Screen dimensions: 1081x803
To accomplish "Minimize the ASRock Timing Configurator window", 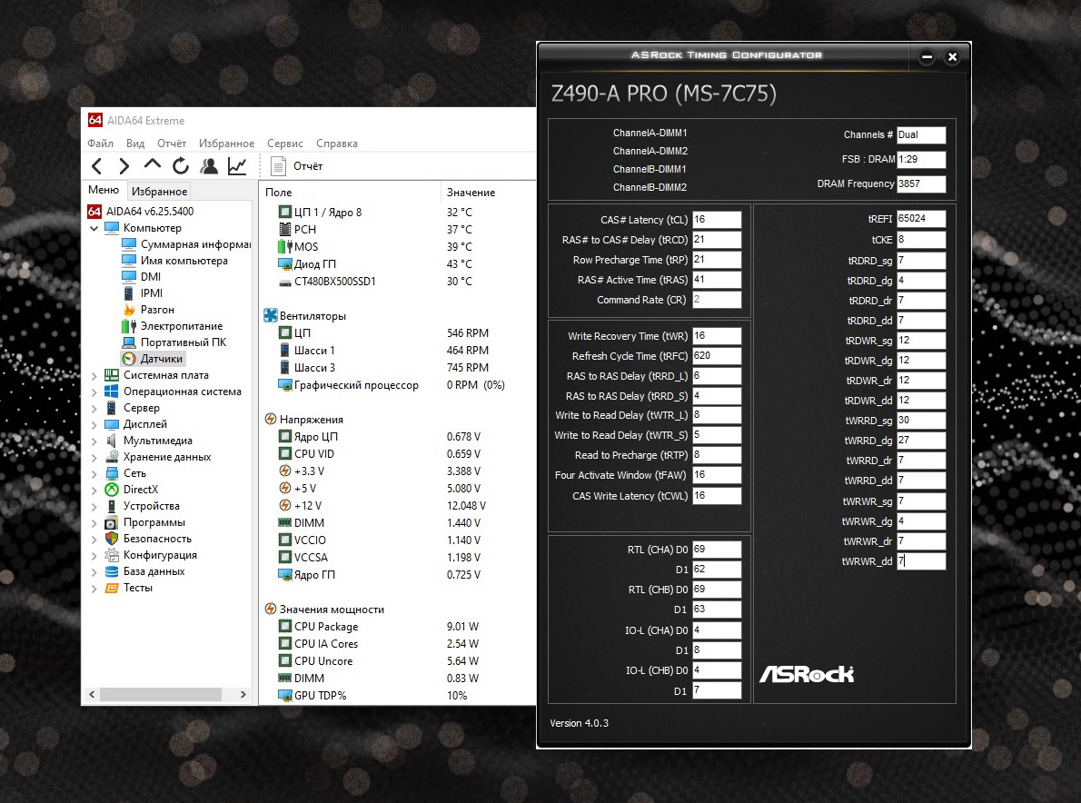I will pyautogui.click(x=927, y=57).
